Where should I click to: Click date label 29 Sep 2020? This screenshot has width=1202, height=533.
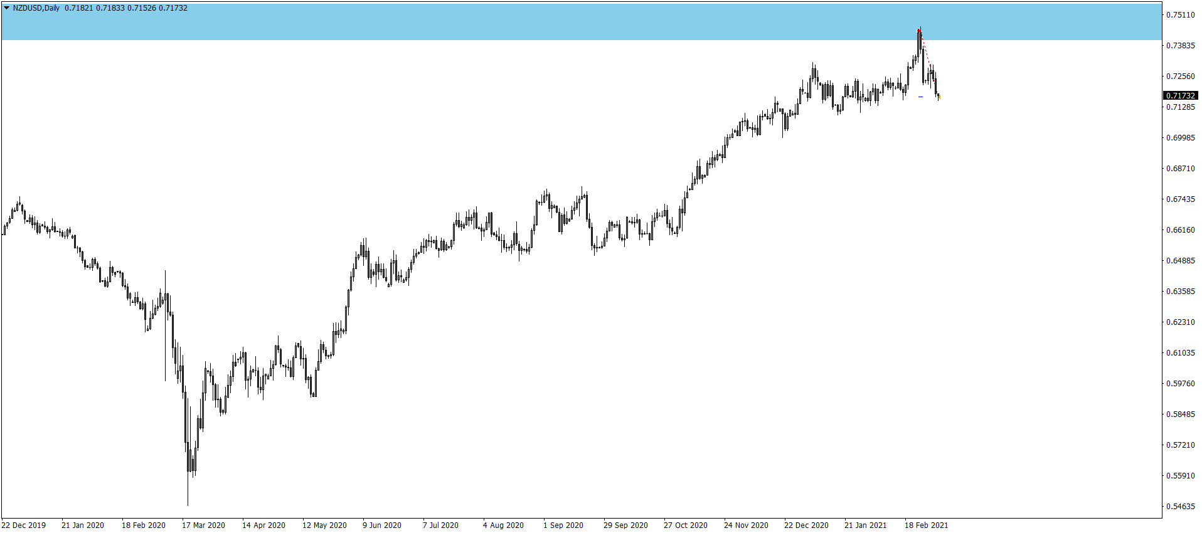(x=625, y=525)
